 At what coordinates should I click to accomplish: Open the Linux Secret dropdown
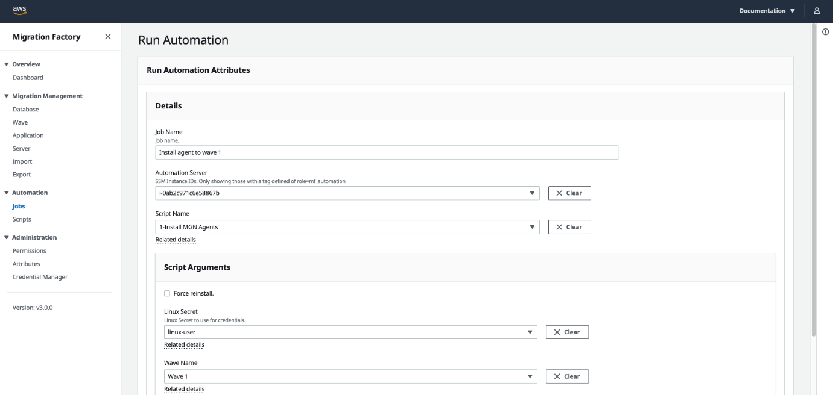pos(530,332)
